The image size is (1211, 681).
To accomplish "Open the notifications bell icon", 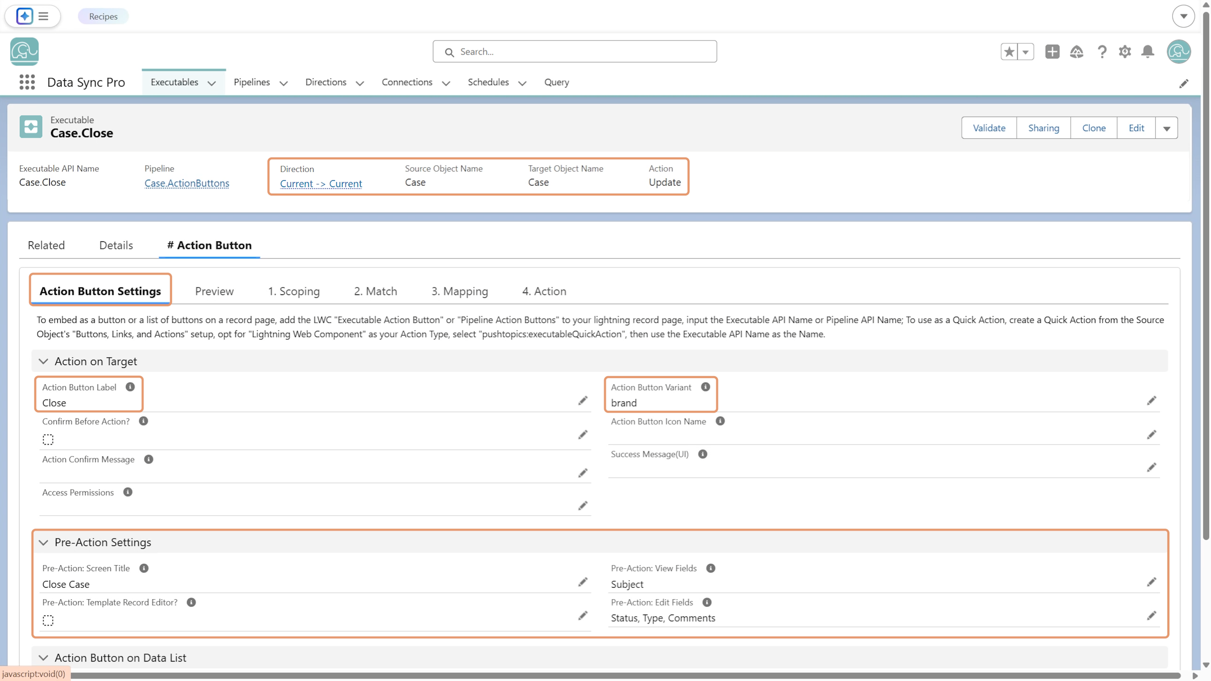I will pyautogui.click(x=1148, y=52).
